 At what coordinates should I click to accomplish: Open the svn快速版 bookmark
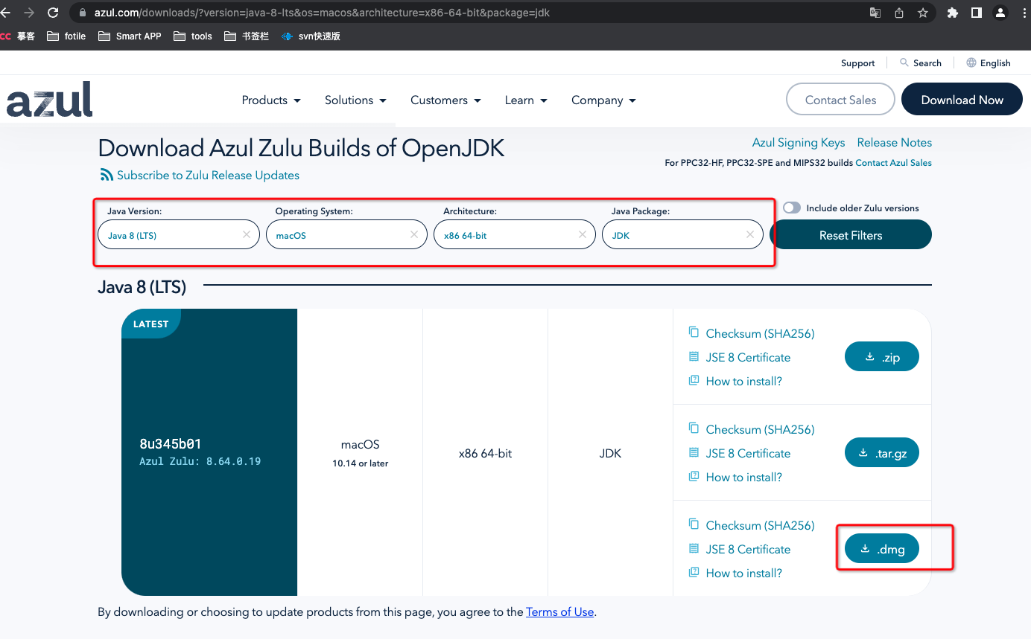click(311, 36)
